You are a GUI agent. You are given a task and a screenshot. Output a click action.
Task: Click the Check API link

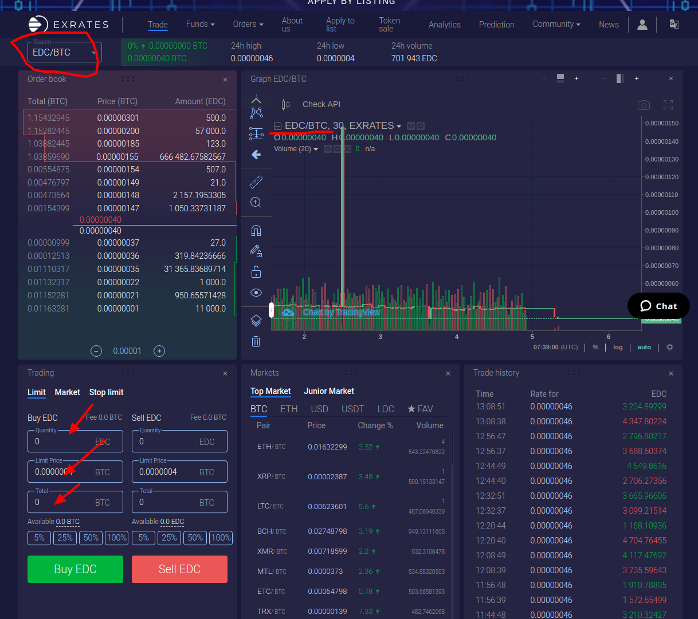321,104
